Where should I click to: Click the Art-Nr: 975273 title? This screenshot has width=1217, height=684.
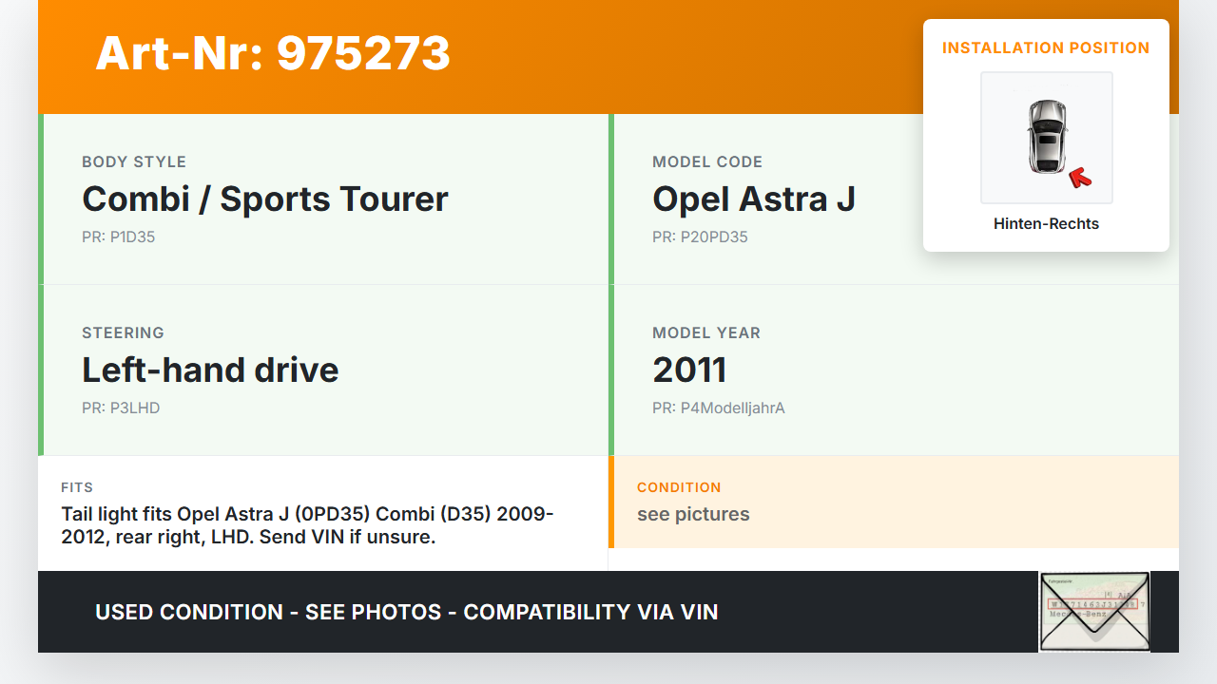[x=273, y=53]
